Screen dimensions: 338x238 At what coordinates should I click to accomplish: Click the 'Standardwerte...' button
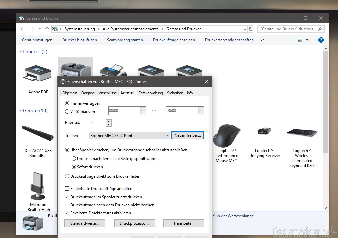click(85, 223)
